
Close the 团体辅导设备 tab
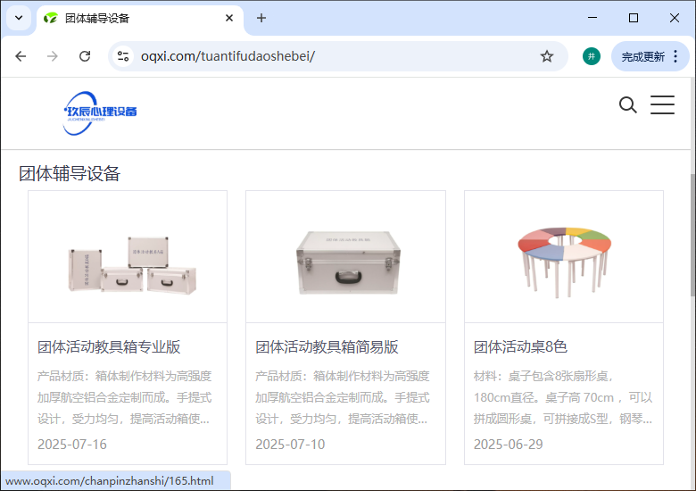229,18
